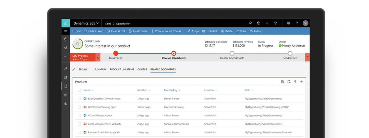Click the advanced find filter icon

275,23
